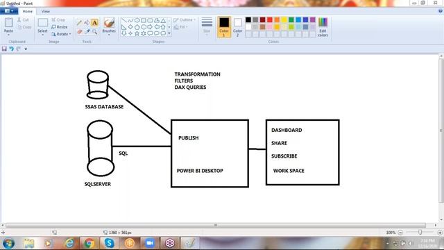Select the Pencil tool
The image size is (444, 250).
point(80,23)
